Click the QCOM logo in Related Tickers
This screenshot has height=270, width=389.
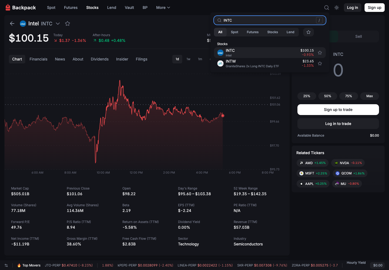tap(337, 173)
